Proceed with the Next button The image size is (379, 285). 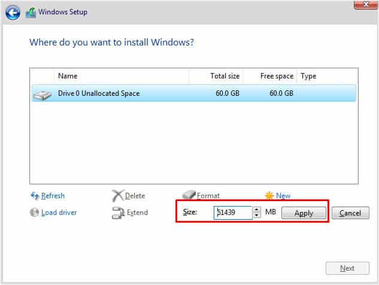(347, 268)
